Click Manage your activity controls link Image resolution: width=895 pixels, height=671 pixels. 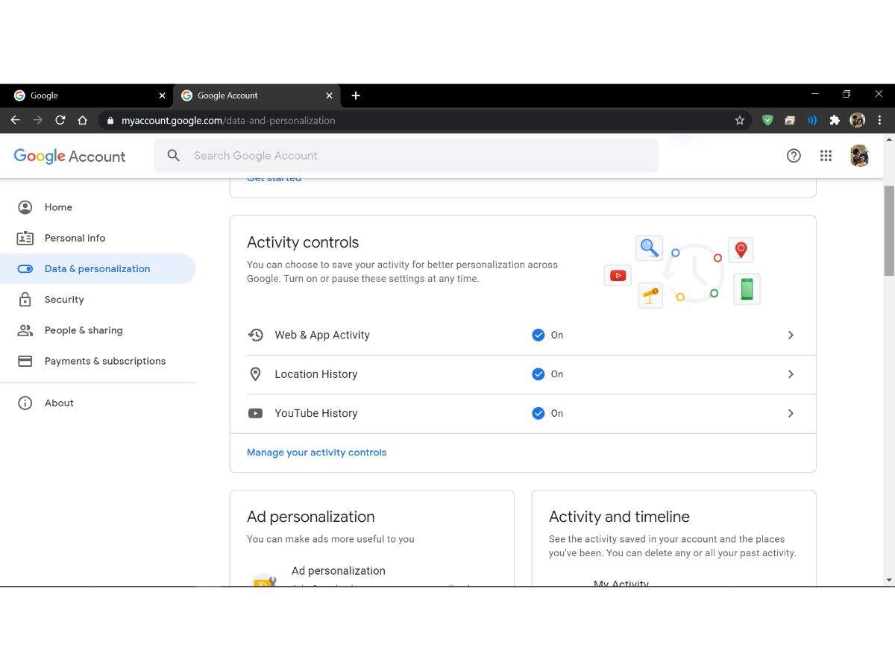316,453
